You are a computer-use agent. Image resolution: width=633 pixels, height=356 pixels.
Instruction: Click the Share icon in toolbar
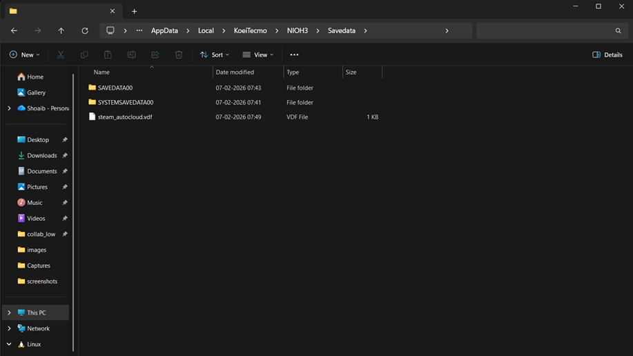click(155, 55)
